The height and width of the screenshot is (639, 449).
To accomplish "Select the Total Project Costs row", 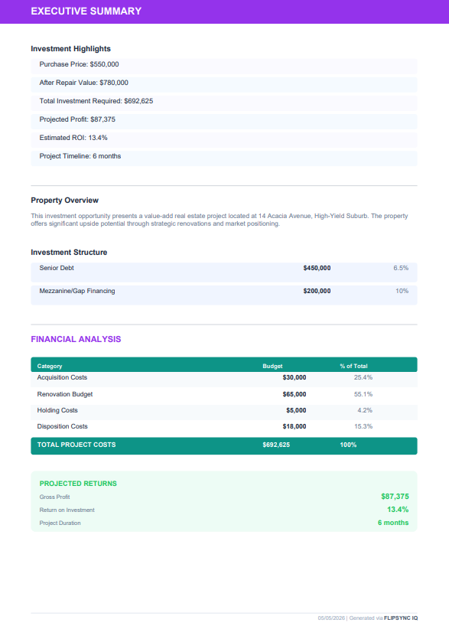I will pyautogui.click(x=224, y=446).
